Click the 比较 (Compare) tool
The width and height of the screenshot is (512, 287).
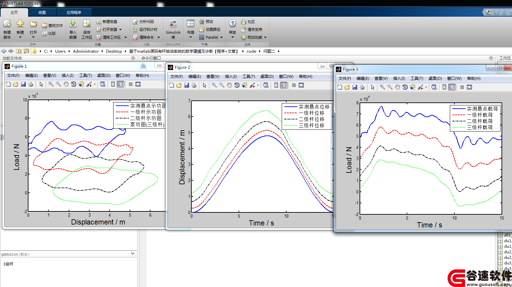pyautogui.click(x=49, y=33)
